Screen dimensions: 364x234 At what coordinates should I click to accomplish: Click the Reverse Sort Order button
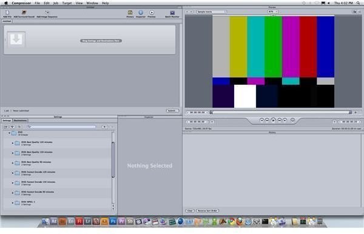click(x=207, y=210)
